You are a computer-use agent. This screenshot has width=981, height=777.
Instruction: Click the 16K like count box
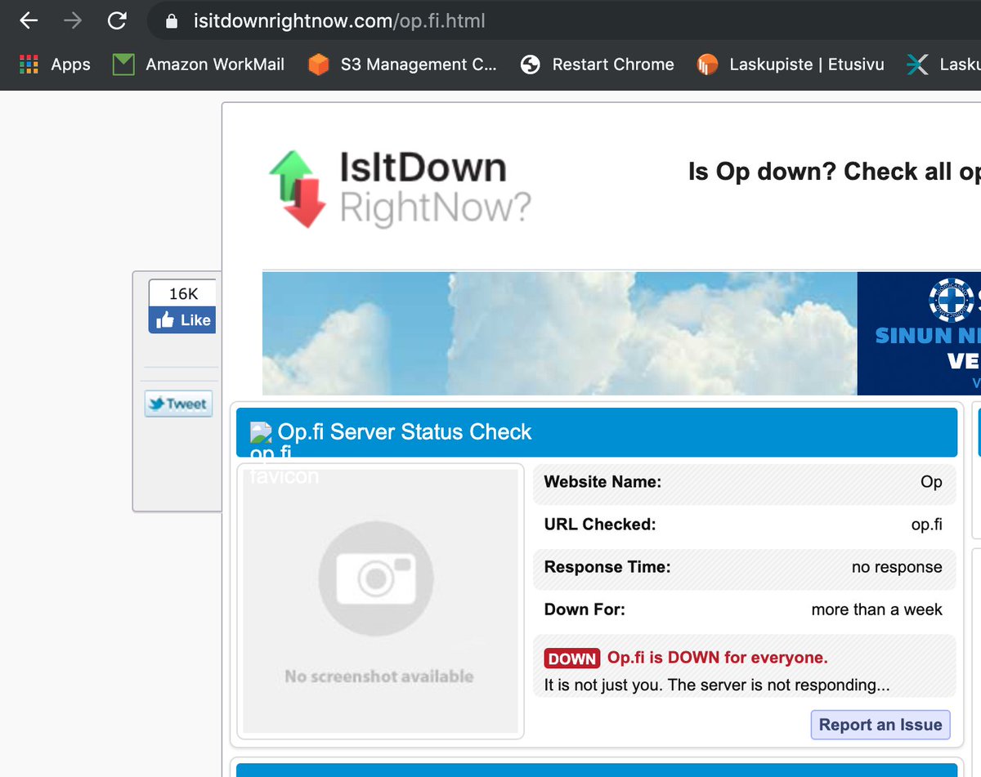182,293
